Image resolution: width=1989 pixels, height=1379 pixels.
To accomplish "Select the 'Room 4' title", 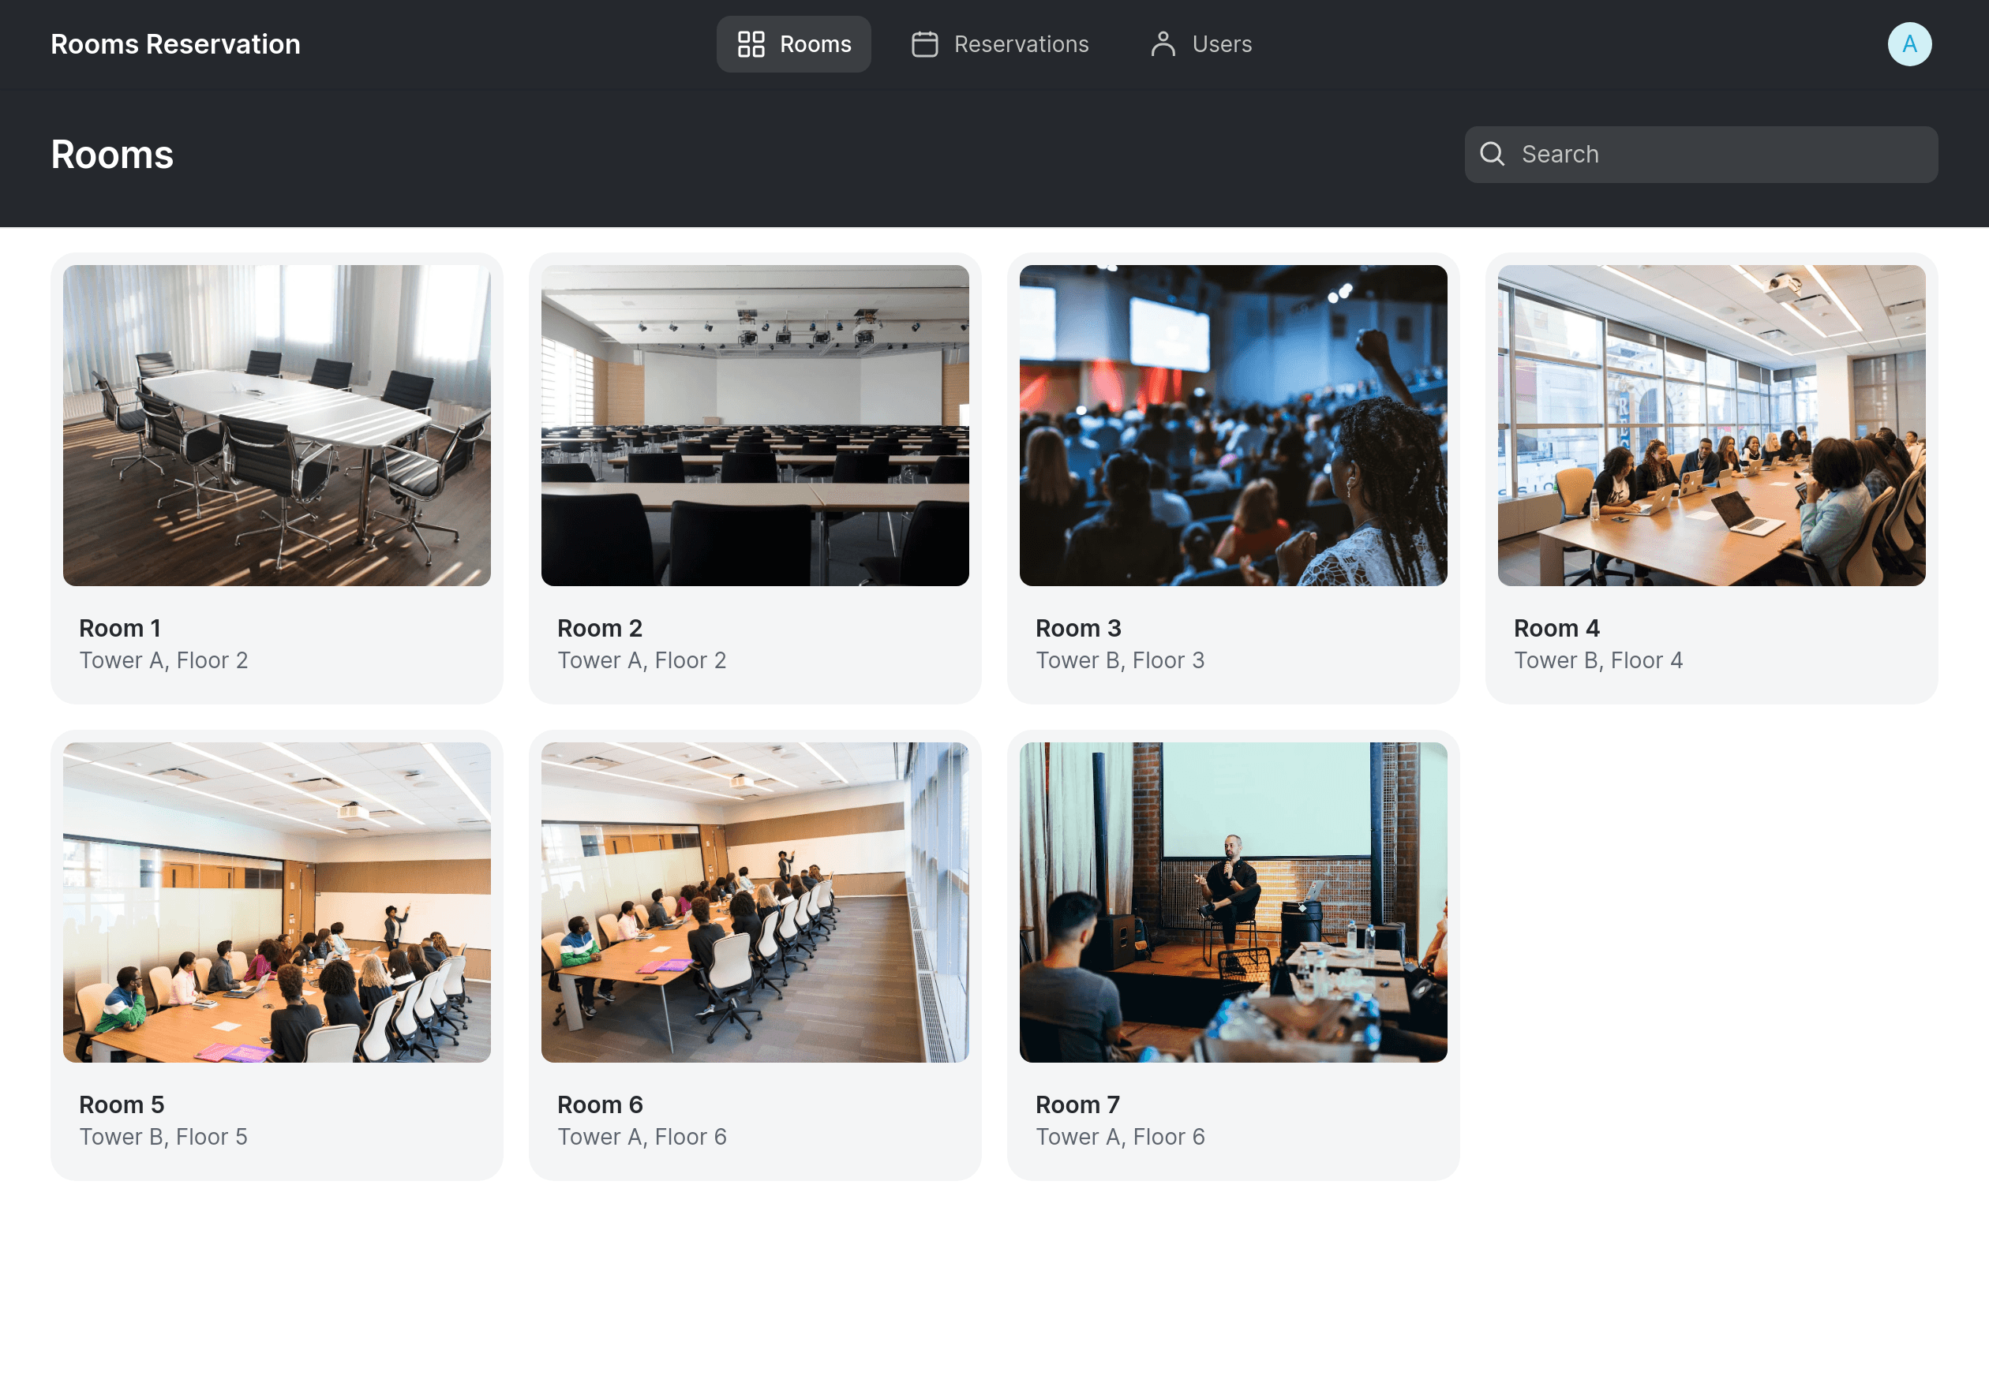I will click(x=1556, y=628).
